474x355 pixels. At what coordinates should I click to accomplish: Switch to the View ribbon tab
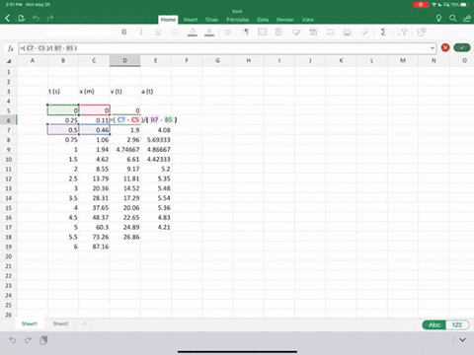(308, 20)
